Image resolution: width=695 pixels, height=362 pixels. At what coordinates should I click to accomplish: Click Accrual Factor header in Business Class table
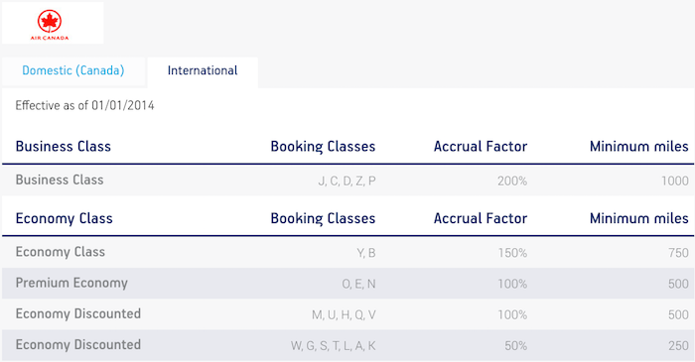tap(481, 147)
